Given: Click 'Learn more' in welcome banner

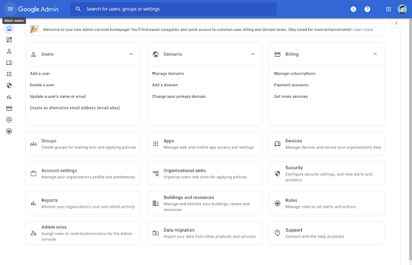Looking at the screenshot, I should (362, 30).
